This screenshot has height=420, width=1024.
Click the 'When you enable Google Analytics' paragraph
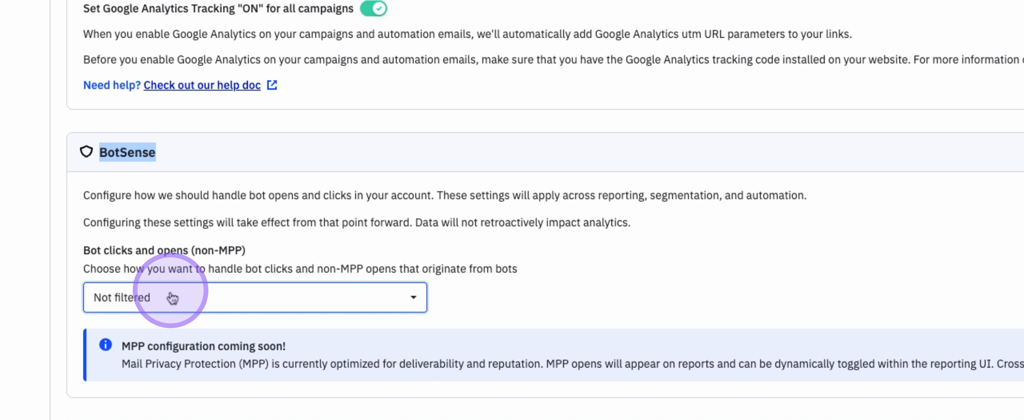[467, 34]
